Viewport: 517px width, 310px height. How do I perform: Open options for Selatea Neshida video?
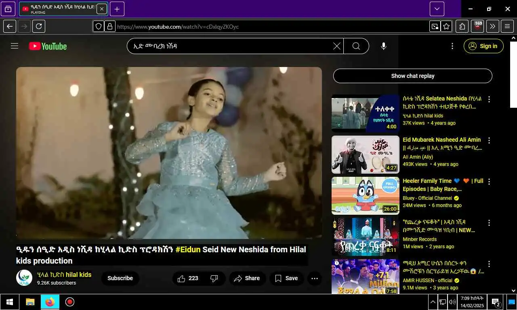489,99
